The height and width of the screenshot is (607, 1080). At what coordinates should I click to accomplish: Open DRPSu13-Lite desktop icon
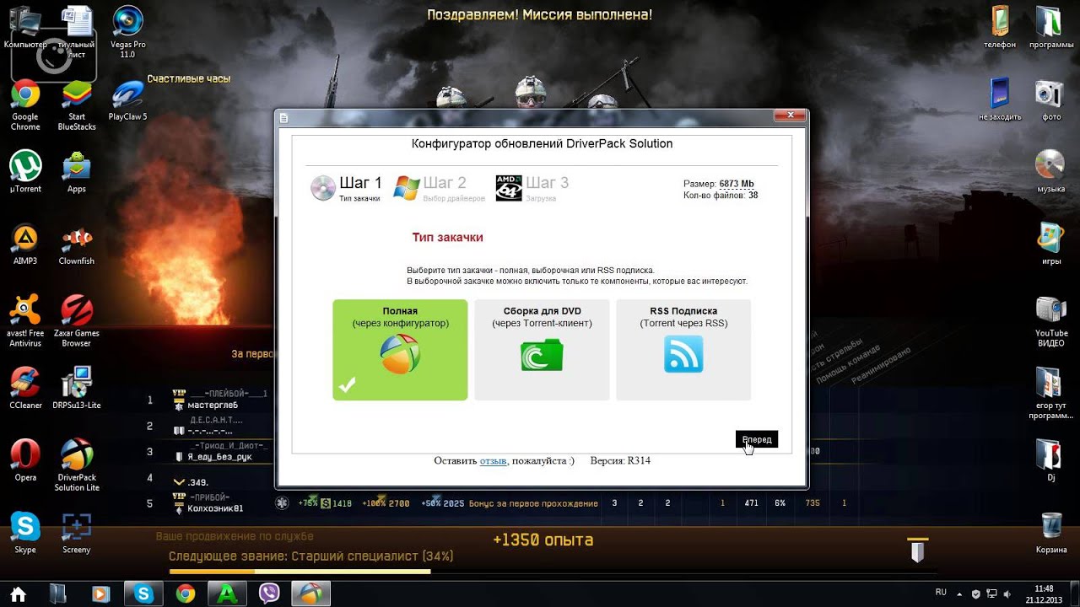pyautogui.click(x=77, y=388)
